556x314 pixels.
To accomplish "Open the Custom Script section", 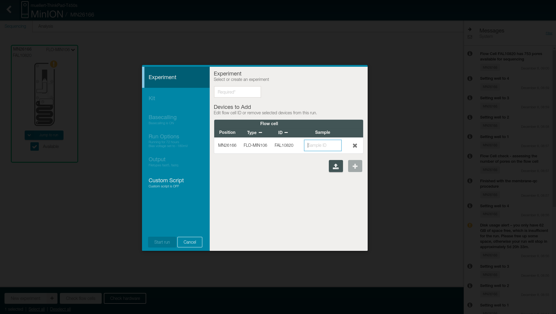I will [x=166, y=180].
